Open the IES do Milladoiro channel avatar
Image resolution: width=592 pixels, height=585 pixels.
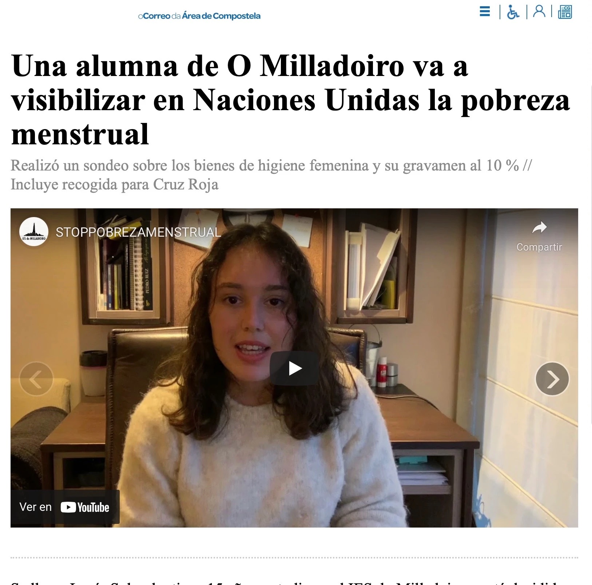(x=34, y=232)
